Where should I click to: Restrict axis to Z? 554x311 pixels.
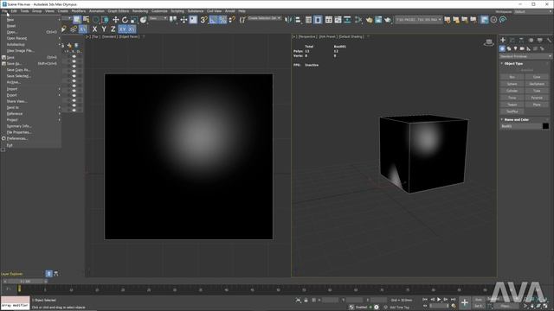(113, 29)
